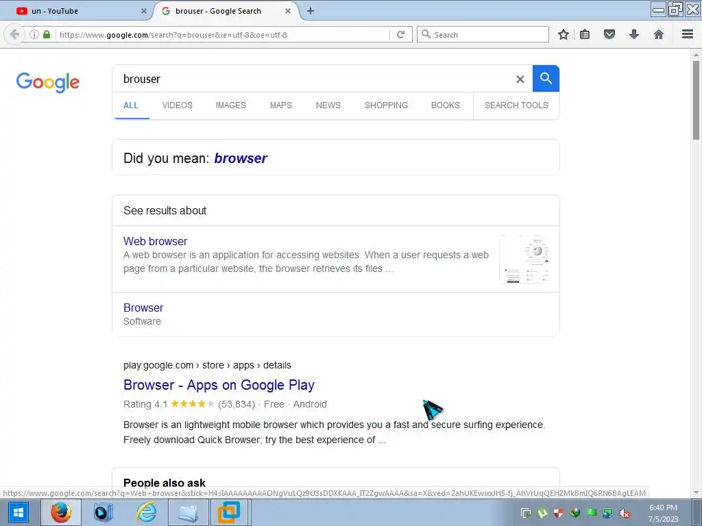Submit search with the blue magnifier button
This screenshot has height=526, width=702.
(546, 78)
